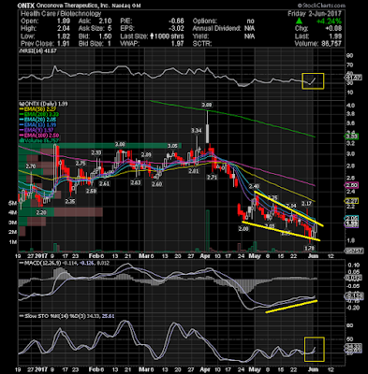Click the Bid price 1.50

[105, 36]
